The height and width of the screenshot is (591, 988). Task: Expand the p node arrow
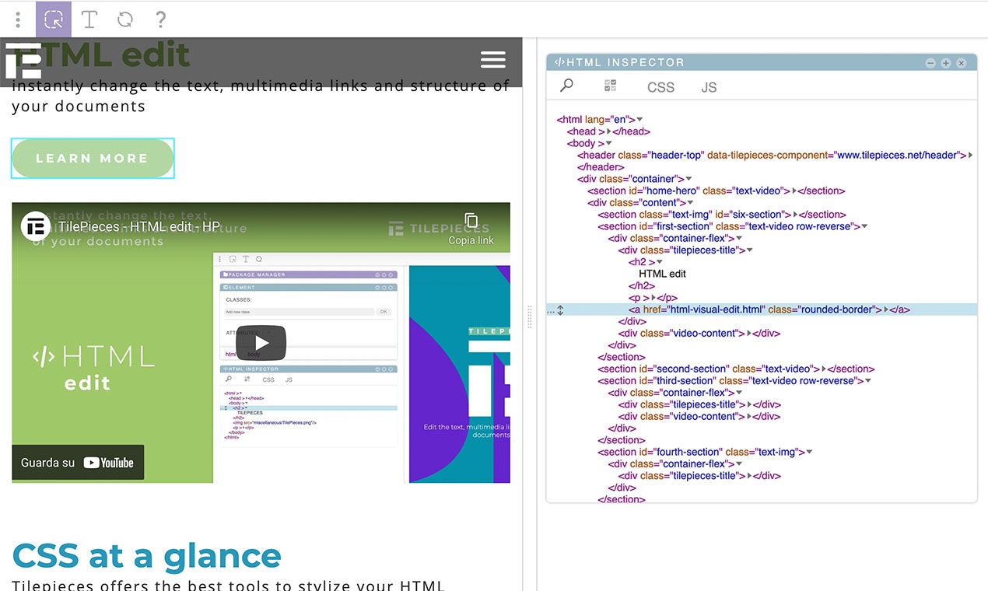653,298
